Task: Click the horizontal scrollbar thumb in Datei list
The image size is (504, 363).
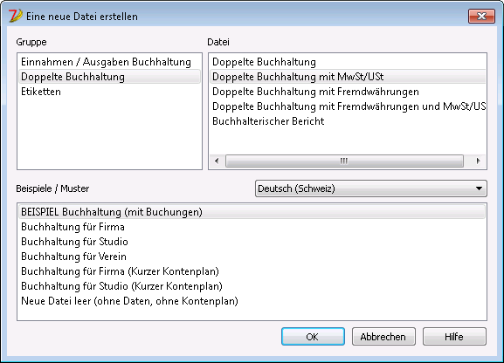Action: pos(344,161)
